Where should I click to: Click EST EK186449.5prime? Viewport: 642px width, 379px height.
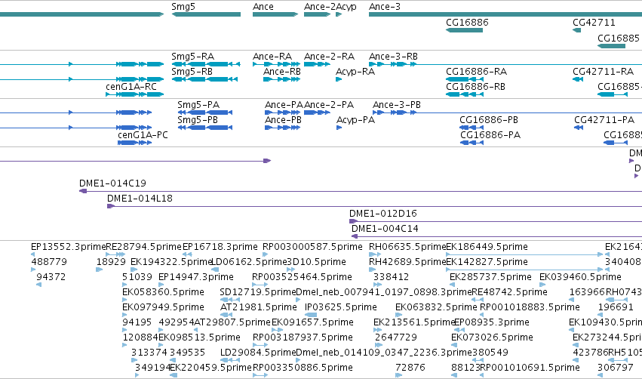pos(487,247)
